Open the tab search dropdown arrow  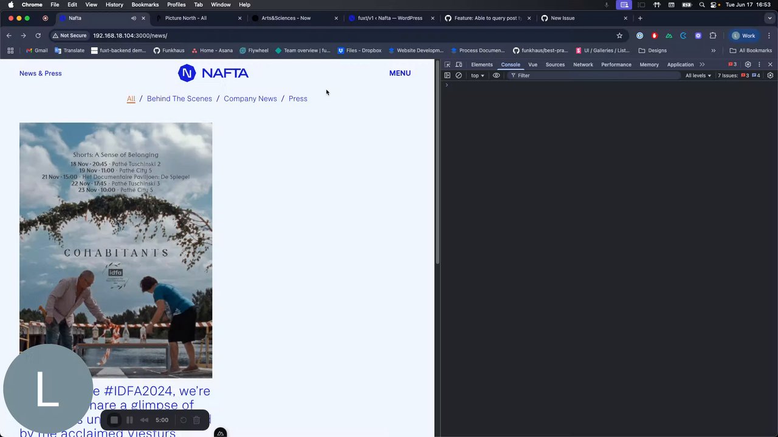(x=769, y=18)
